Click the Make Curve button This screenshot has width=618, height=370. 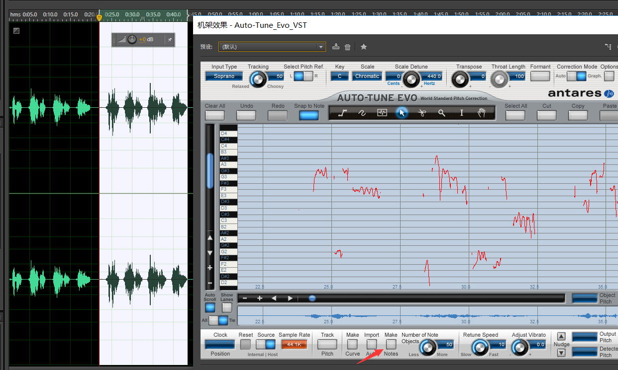pyautogui.click(x=352, y=344)
